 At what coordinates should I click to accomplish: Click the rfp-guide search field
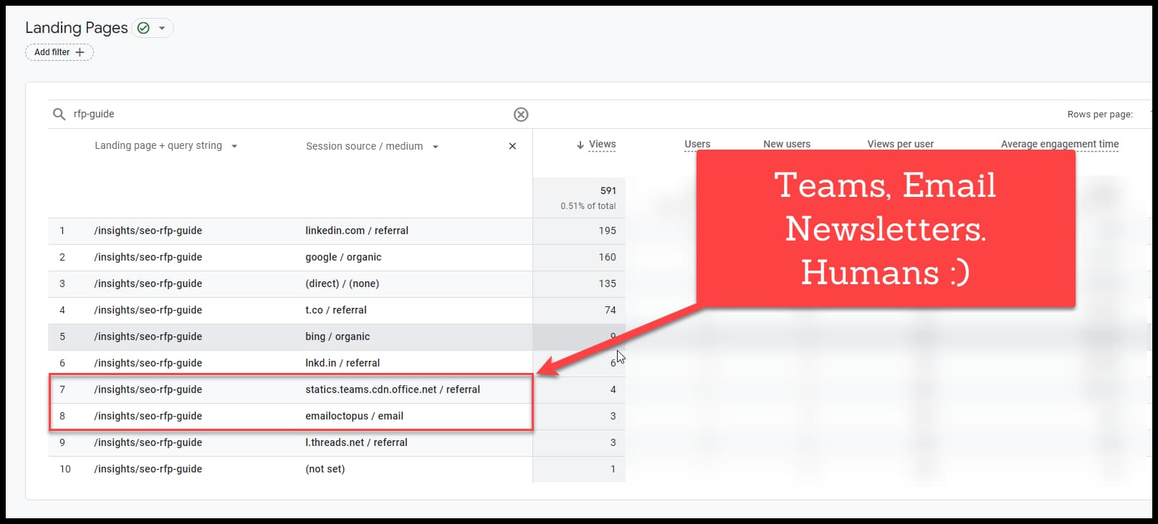tap(287, 115)
